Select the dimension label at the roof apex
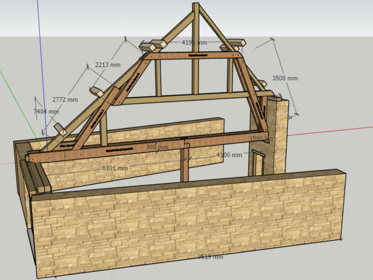The image size is (373, 280). [194, 42]
